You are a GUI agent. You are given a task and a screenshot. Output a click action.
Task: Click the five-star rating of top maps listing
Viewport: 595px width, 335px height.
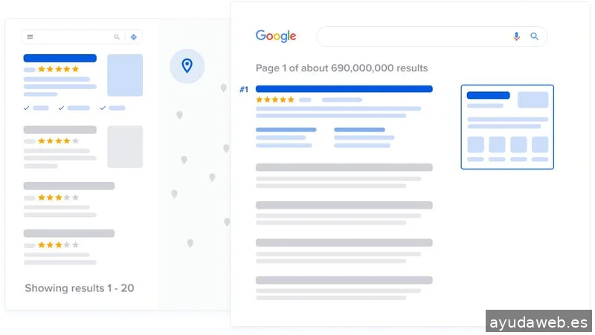(x=59, y=69)
